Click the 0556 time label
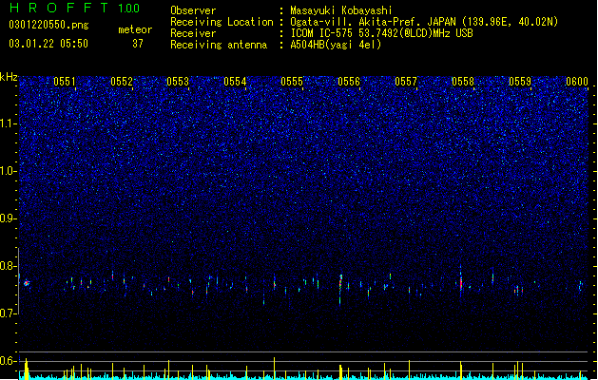 click(349, 82)
